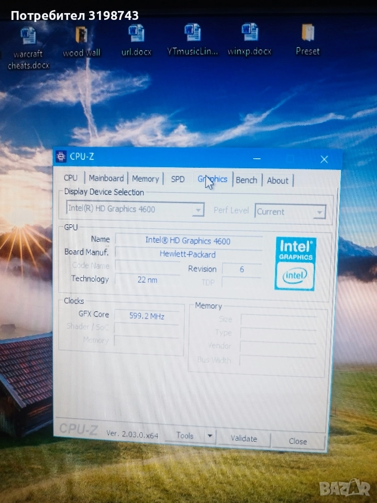
Task: Open the Preset folder icon
Action: coord(307,34)
